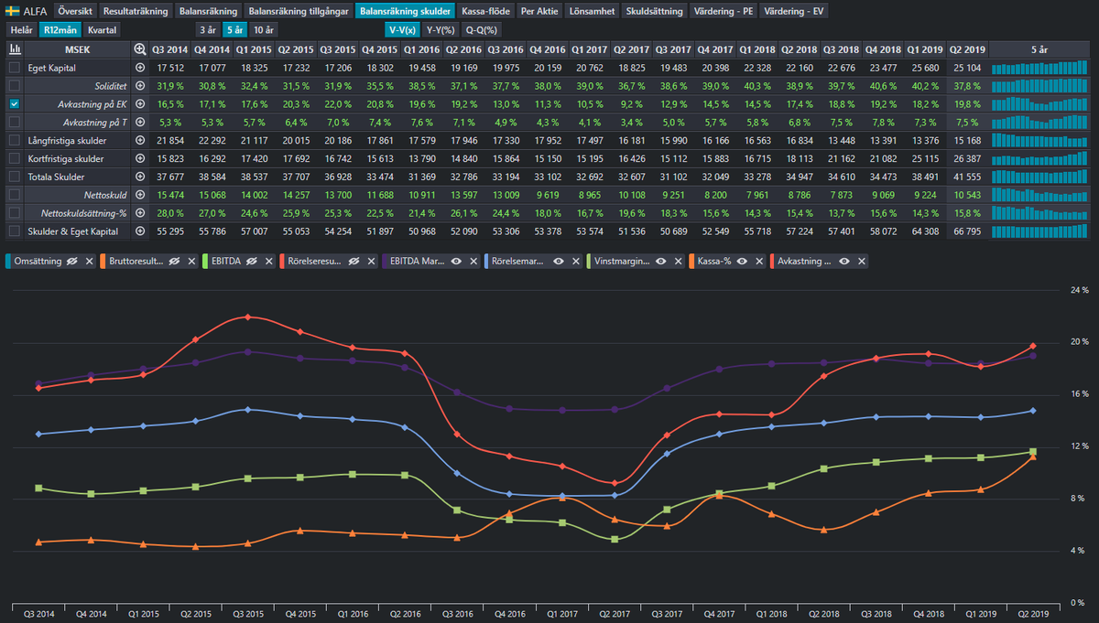Click the Eget Kapital 5 år sparkline

pyautogui.click(x=1039, y=68)
